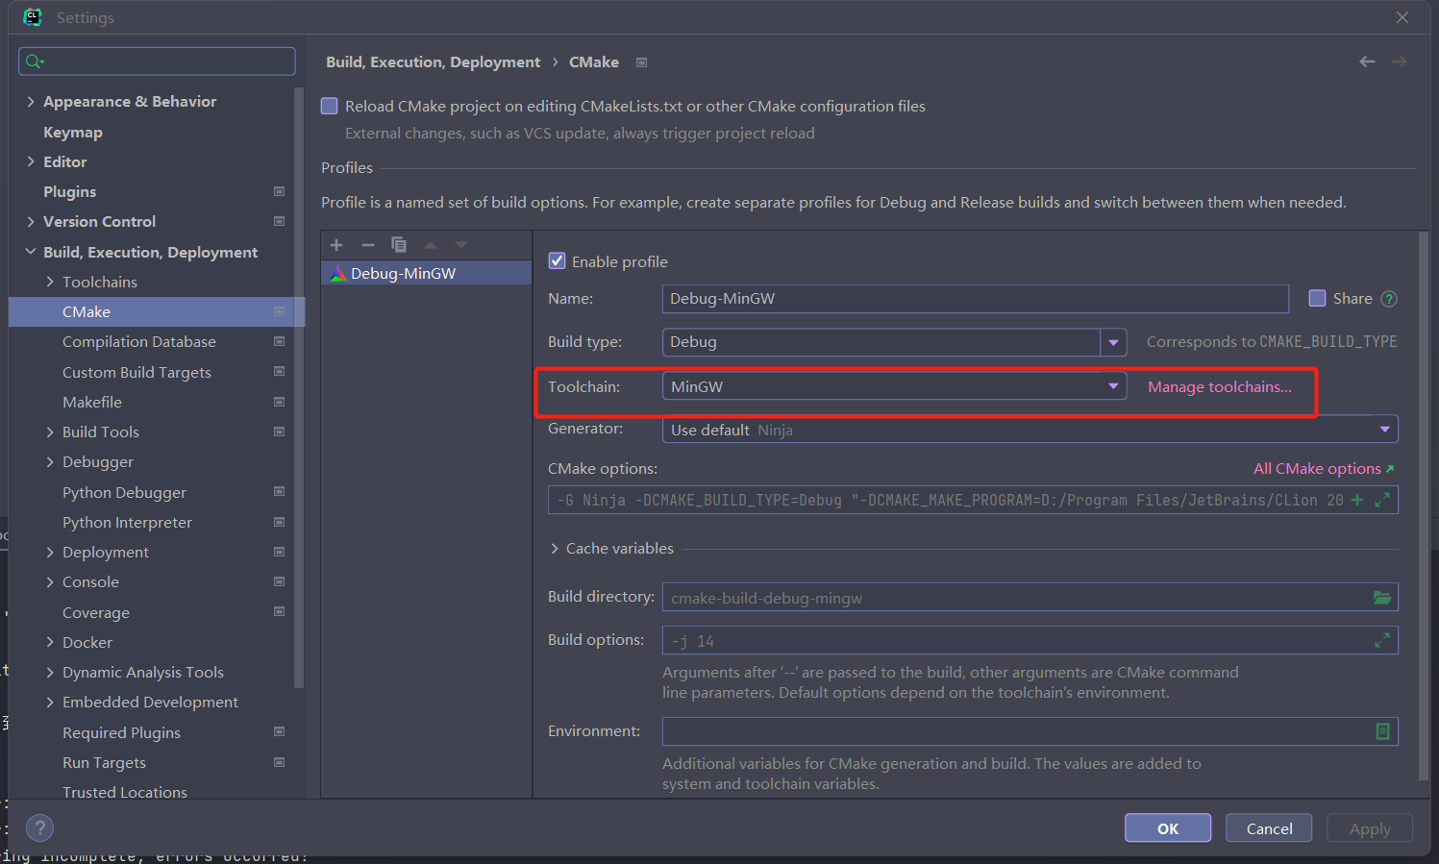The image size is (1439, 864).
Task: Collapse Build, Execution, Deployment node
Action: tap(31, 252)
